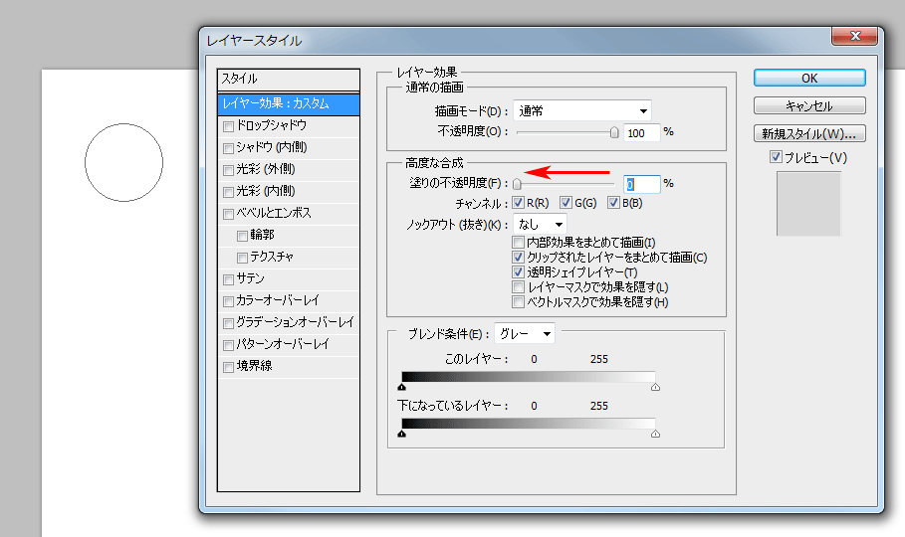
Task: Click 下になっているレイヤー white point slider
Action: tap(655, 434)
